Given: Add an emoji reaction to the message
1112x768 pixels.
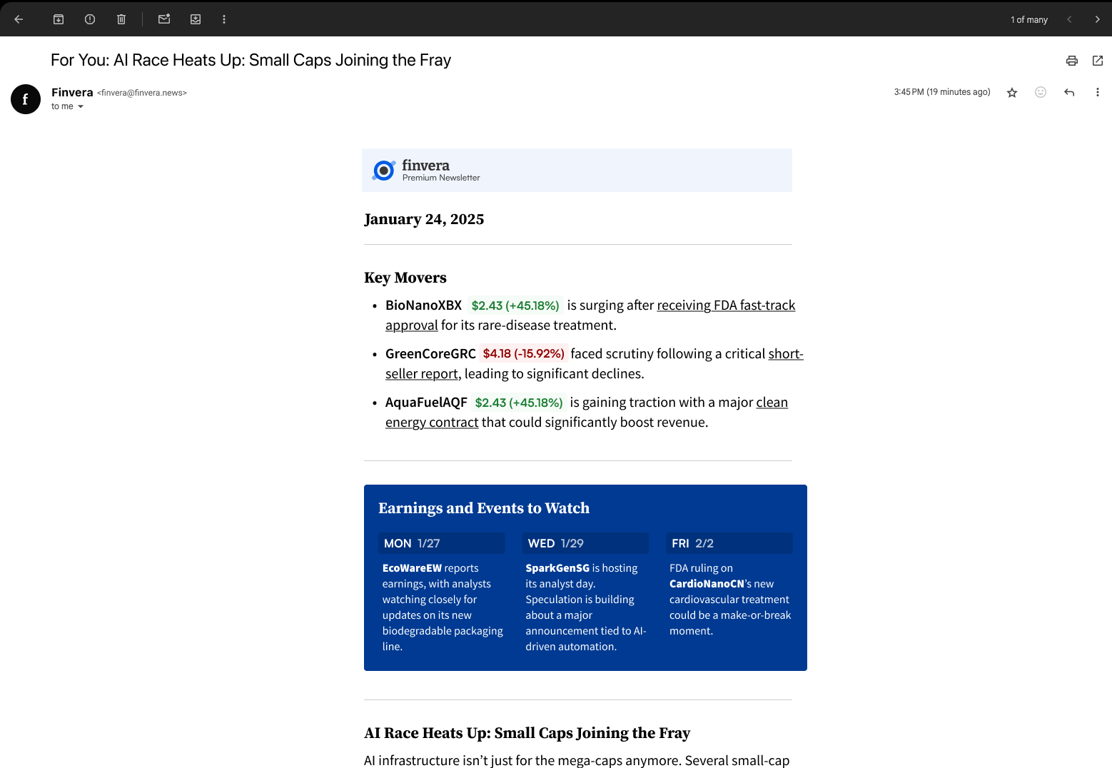Looking at the screenshot, I should pyautogui.click(x=1040, y=92).
